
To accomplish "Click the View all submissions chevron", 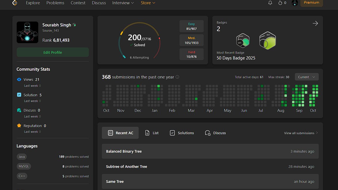I will [x=317, y=133].
